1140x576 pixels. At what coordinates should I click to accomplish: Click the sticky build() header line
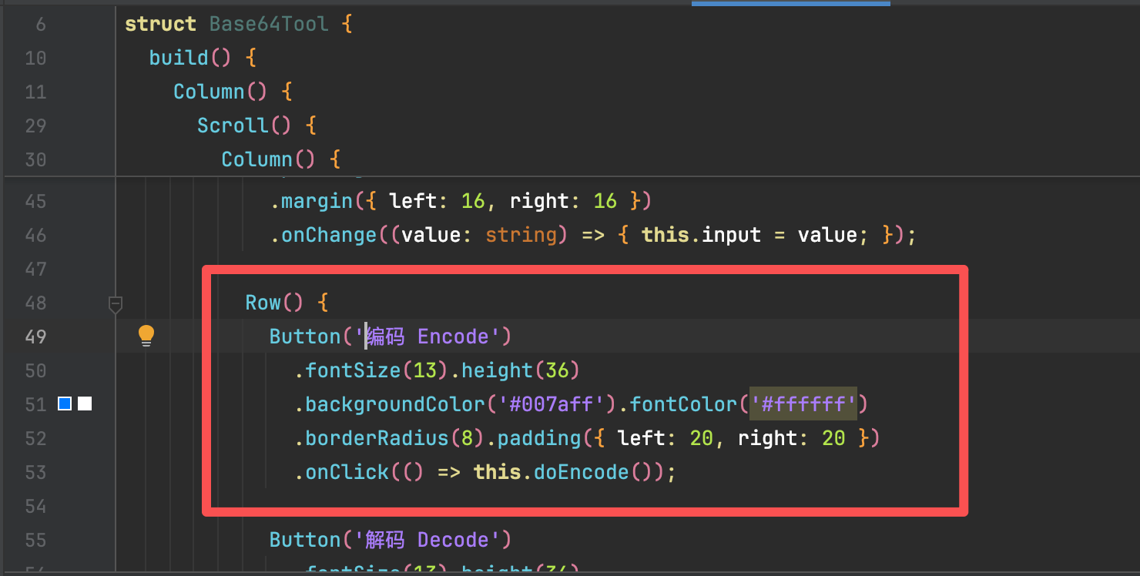(203, 58)
